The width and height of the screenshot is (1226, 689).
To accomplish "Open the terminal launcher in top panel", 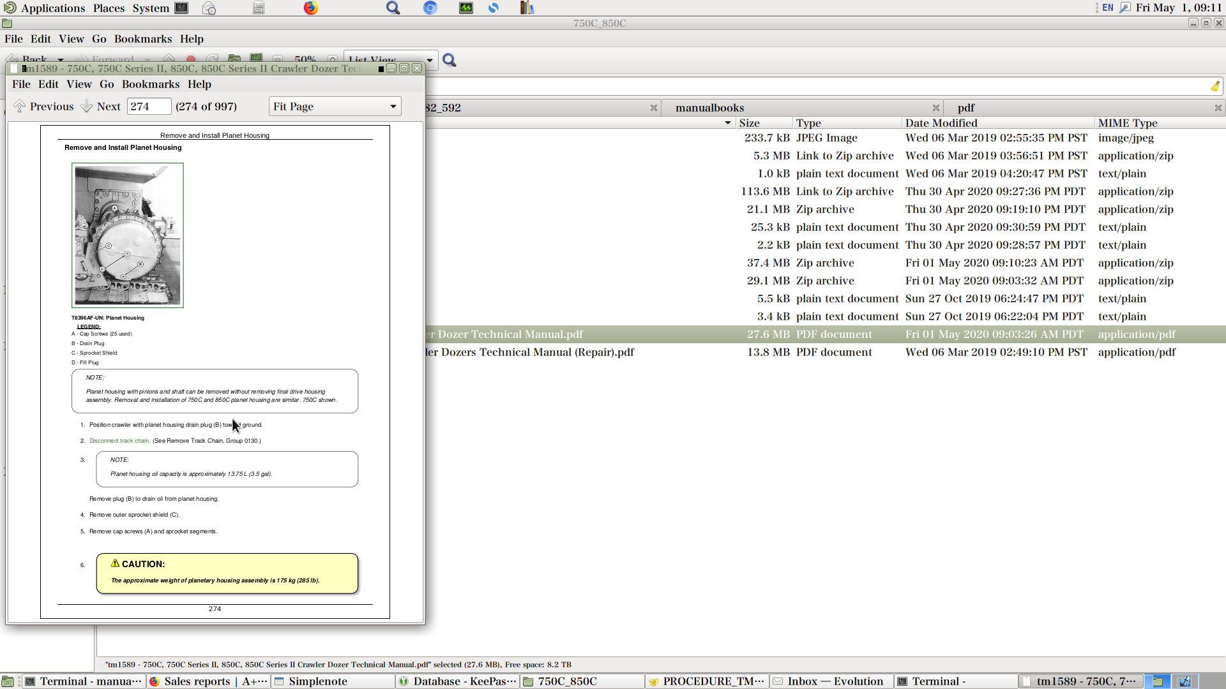I will 182,8.
